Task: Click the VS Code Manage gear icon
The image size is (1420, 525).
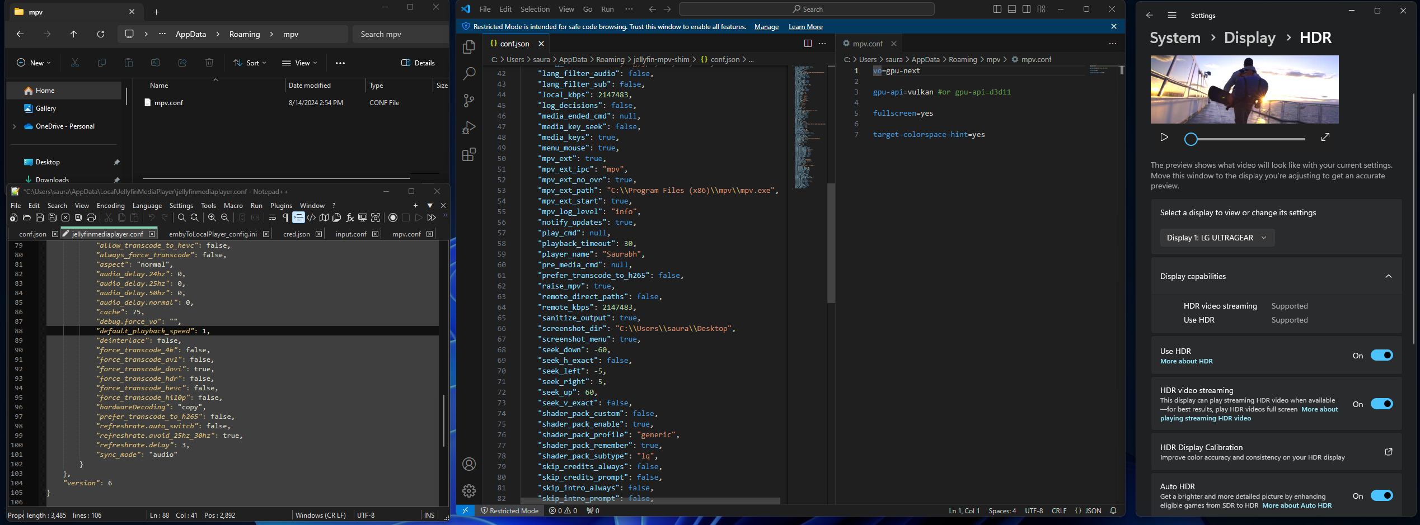Action: point(469,490)
